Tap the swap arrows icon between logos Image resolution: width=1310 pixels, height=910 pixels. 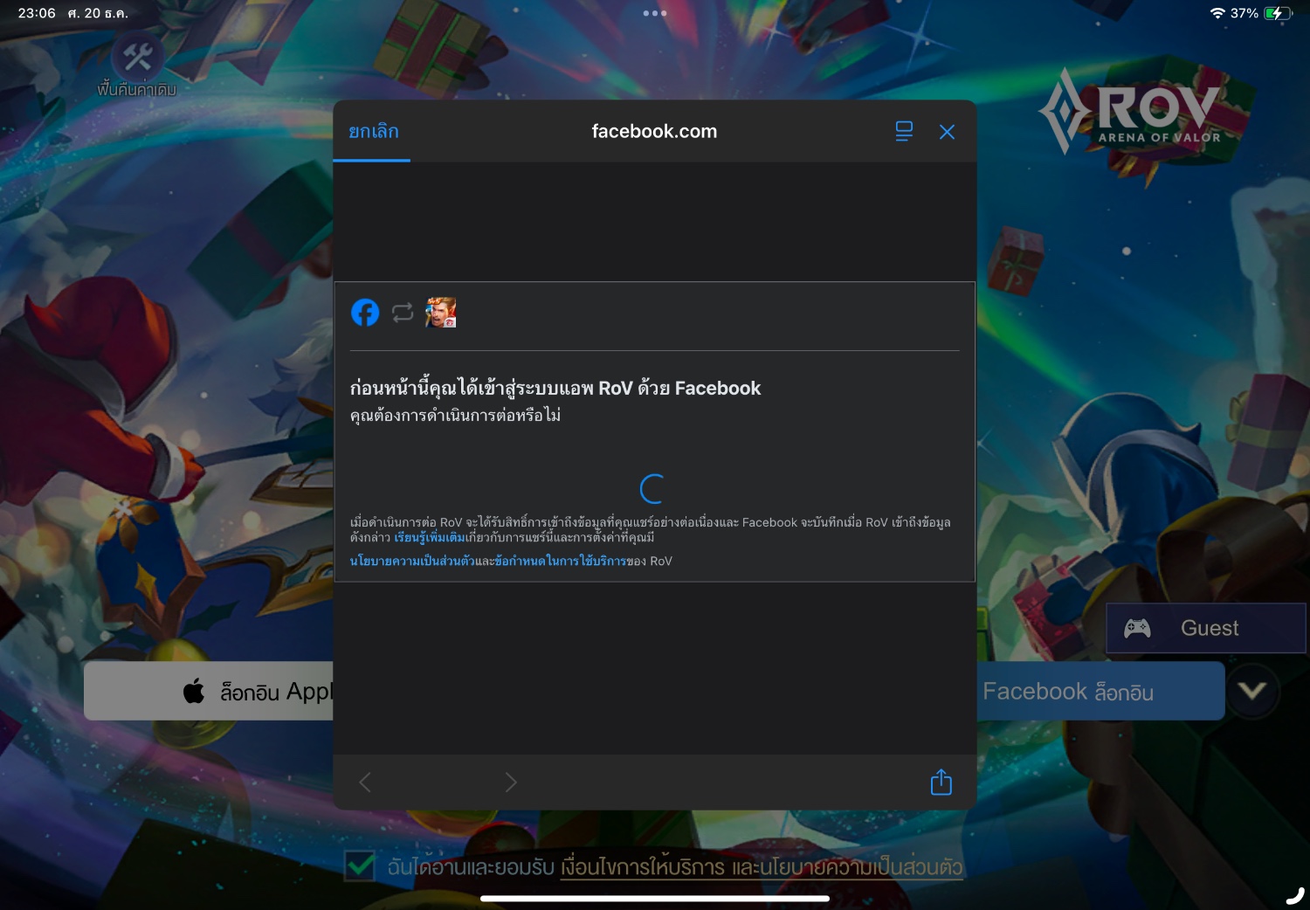(403, 312)
